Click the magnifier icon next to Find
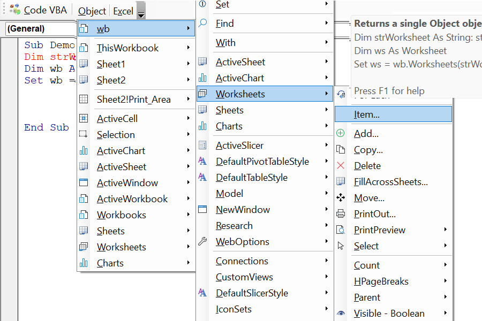 (x=202, y=24)
